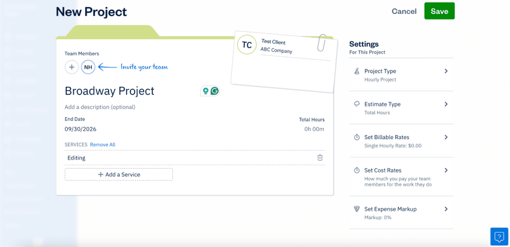Open Set Billable Rates label
This screenshot has width=510, height=247.
point(387,137)
